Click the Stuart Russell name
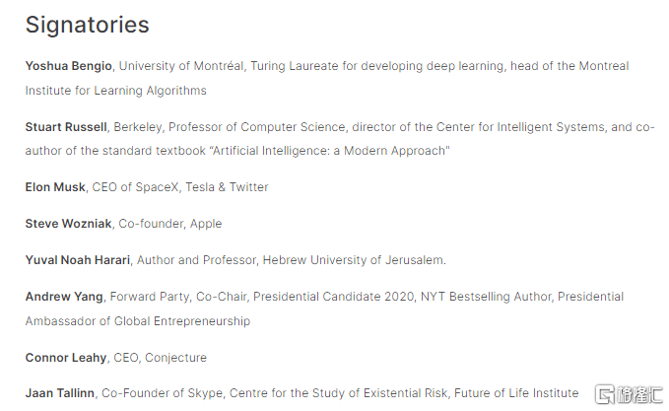Image resolution: width=669 pixels, height=411 pixels. (x=67, y=127)
